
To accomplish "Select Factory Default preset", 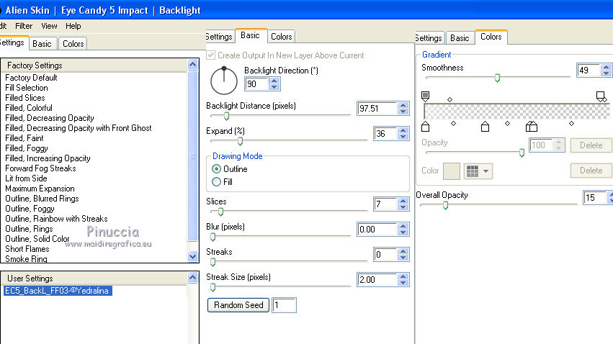I will [31, 78].
